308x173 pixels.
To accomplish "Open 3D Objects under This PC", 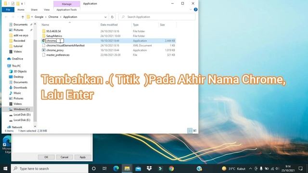I will [20, 72].
